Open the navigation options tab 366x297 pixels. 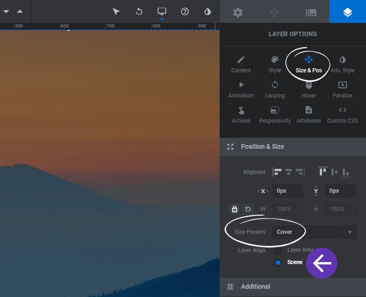[x=274, y=12]
